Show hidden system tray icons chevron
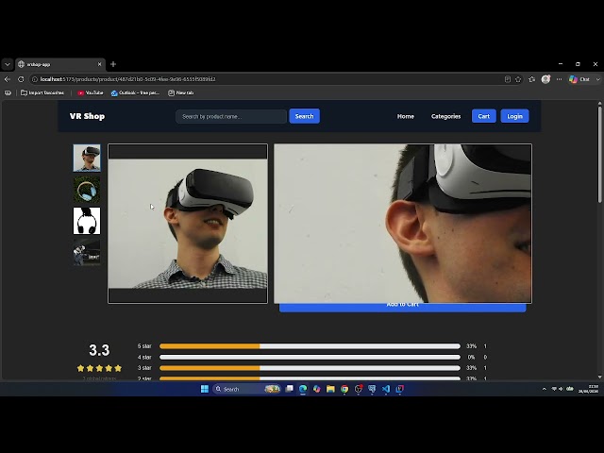This screenshot has height=453, width=604. [545, 389]
